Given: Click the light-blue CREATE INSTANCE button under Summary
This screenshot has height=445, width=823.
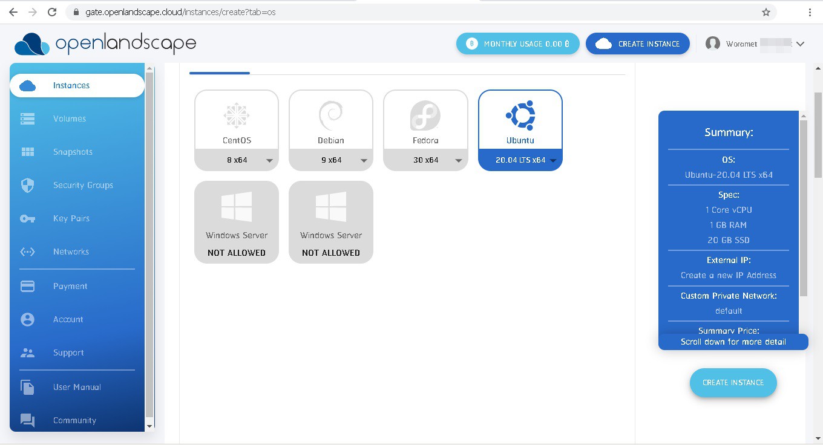Looking at the screenshot, I should pos(733,383).
